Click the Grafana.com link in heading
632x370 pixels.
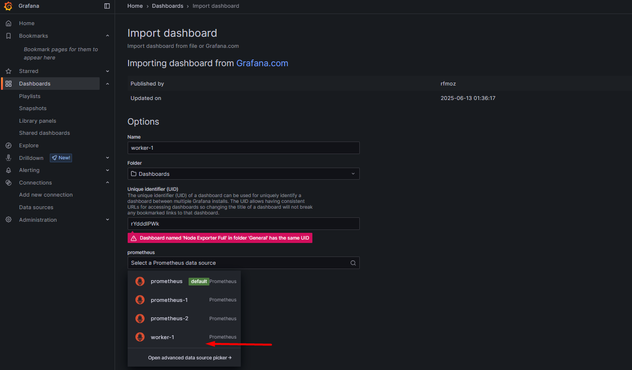click(262, 63)
